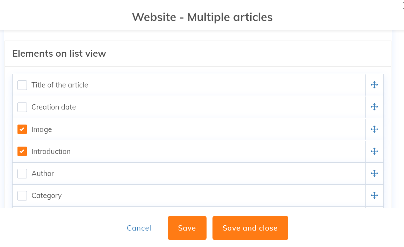Click the Website - Multiple articles title
404x247 pixels.
pyautogui.click(x=202, y=17)
